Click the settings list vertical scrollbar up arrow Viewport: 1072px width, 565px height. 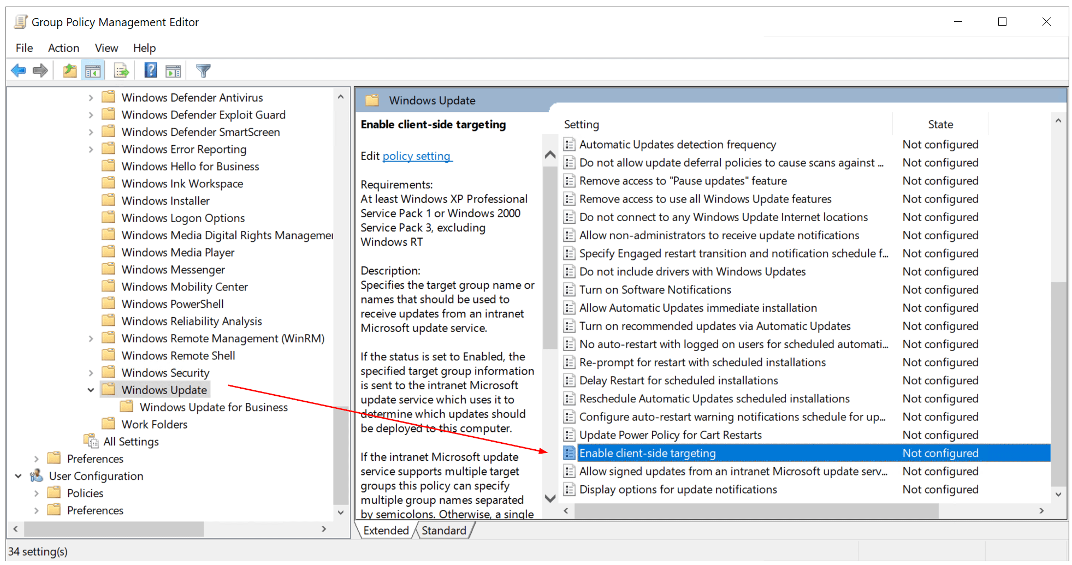coord(1058,121)
